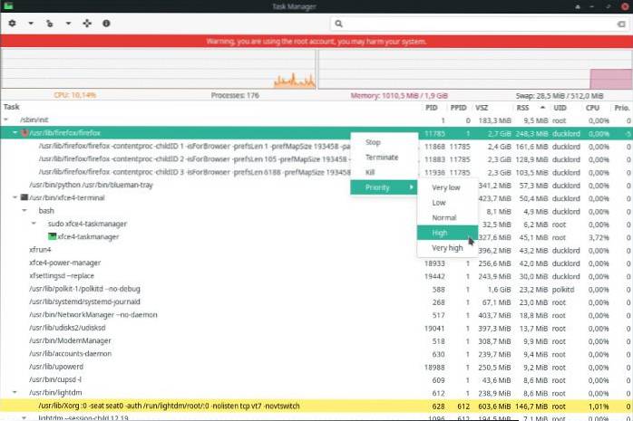Collapse the /usr/bin/xfce4-terminal tree node
Image resolution: width=633 pixels, height=421 pixels.
[15, 197]
